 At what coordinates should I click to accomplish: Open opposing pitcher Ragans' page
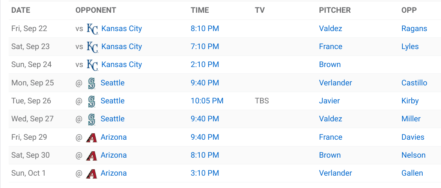coord(414,28)
